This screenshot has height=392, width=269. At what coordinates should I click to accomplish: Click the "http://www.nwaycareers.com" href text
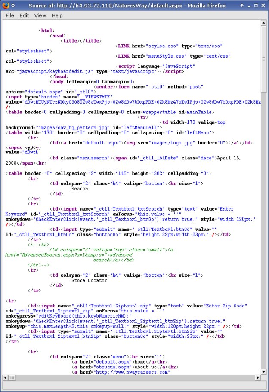132,372
